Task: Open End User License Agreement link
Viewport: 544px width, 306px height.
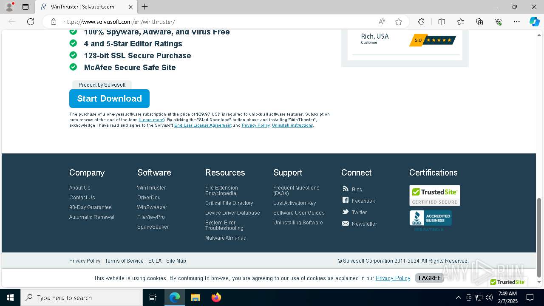Action: pos(203,125)
